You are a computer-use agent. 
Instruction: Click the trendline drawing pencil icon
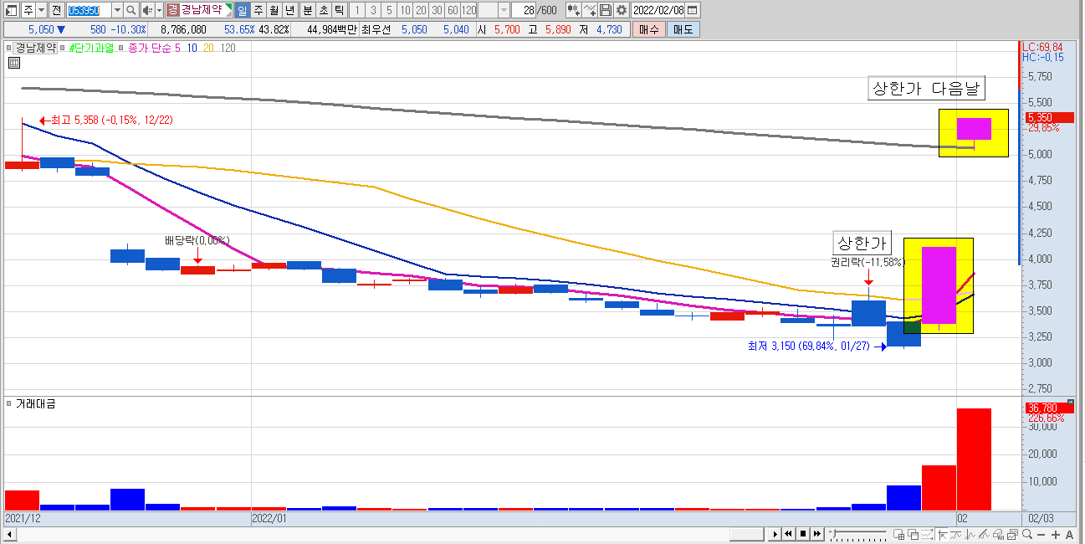click(x=985, y=535)
